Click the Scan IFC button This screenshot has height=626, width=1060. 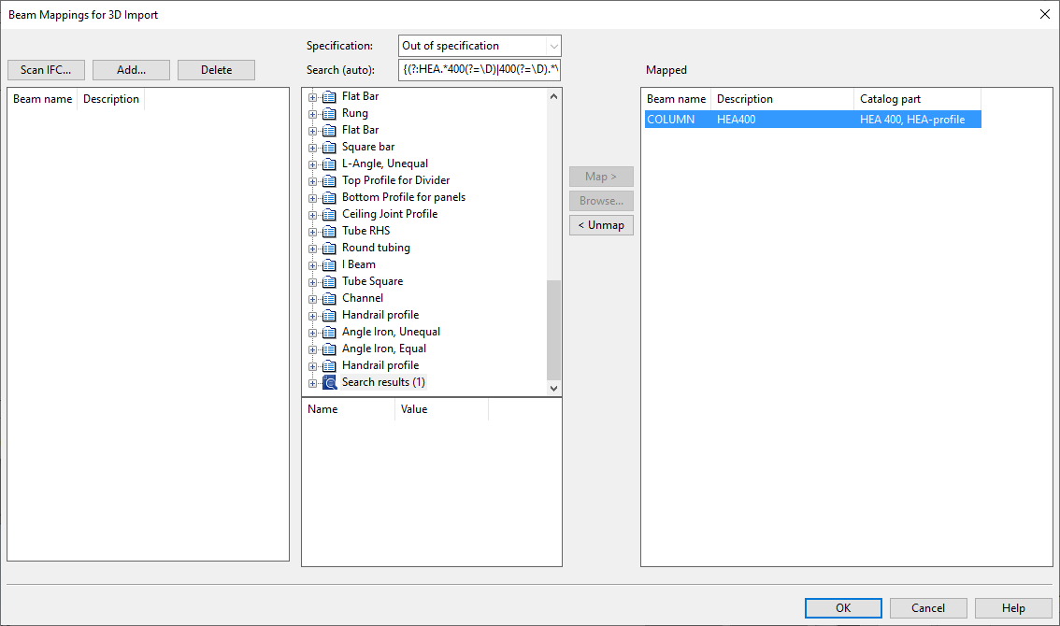[46, 70]
